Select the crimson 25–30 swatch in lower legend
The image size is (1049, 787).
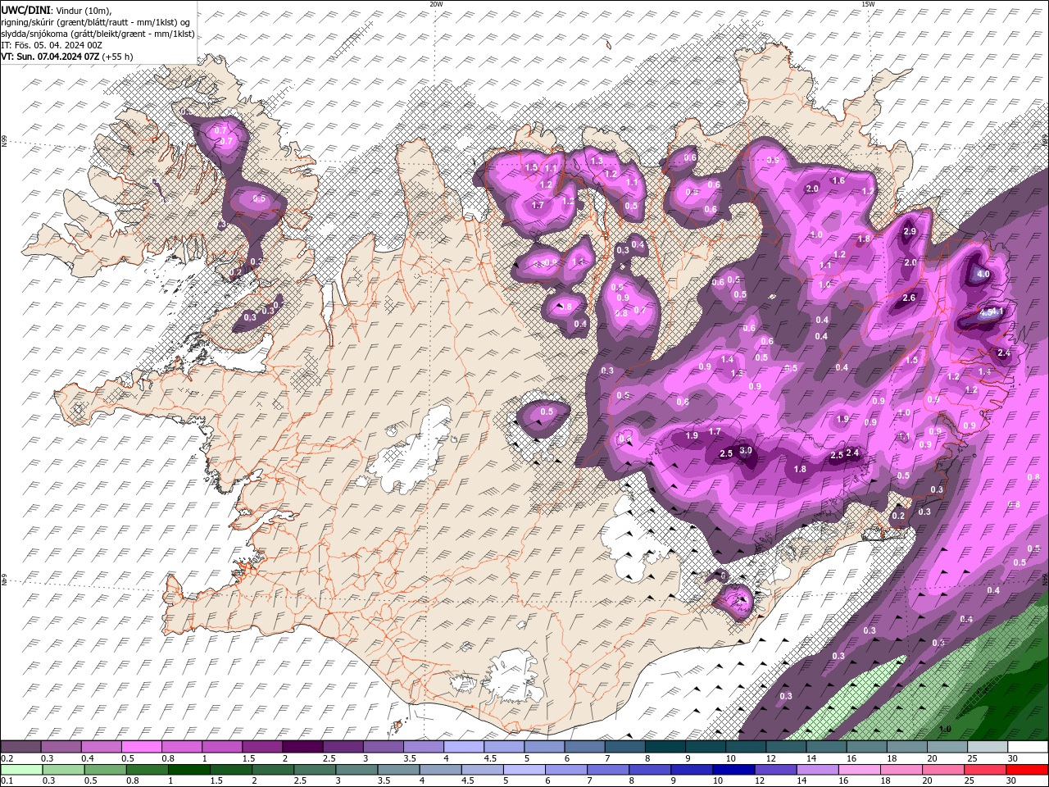(987, 770)
